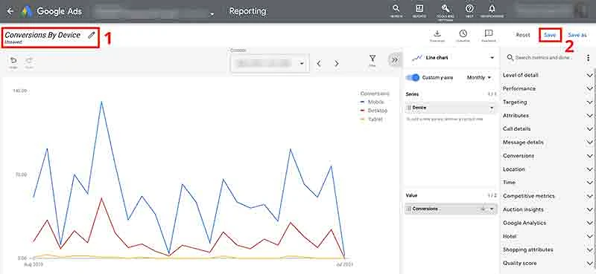Click the Conversions By Device title
This screenshot has width=596, height=274.
(42, 35)
